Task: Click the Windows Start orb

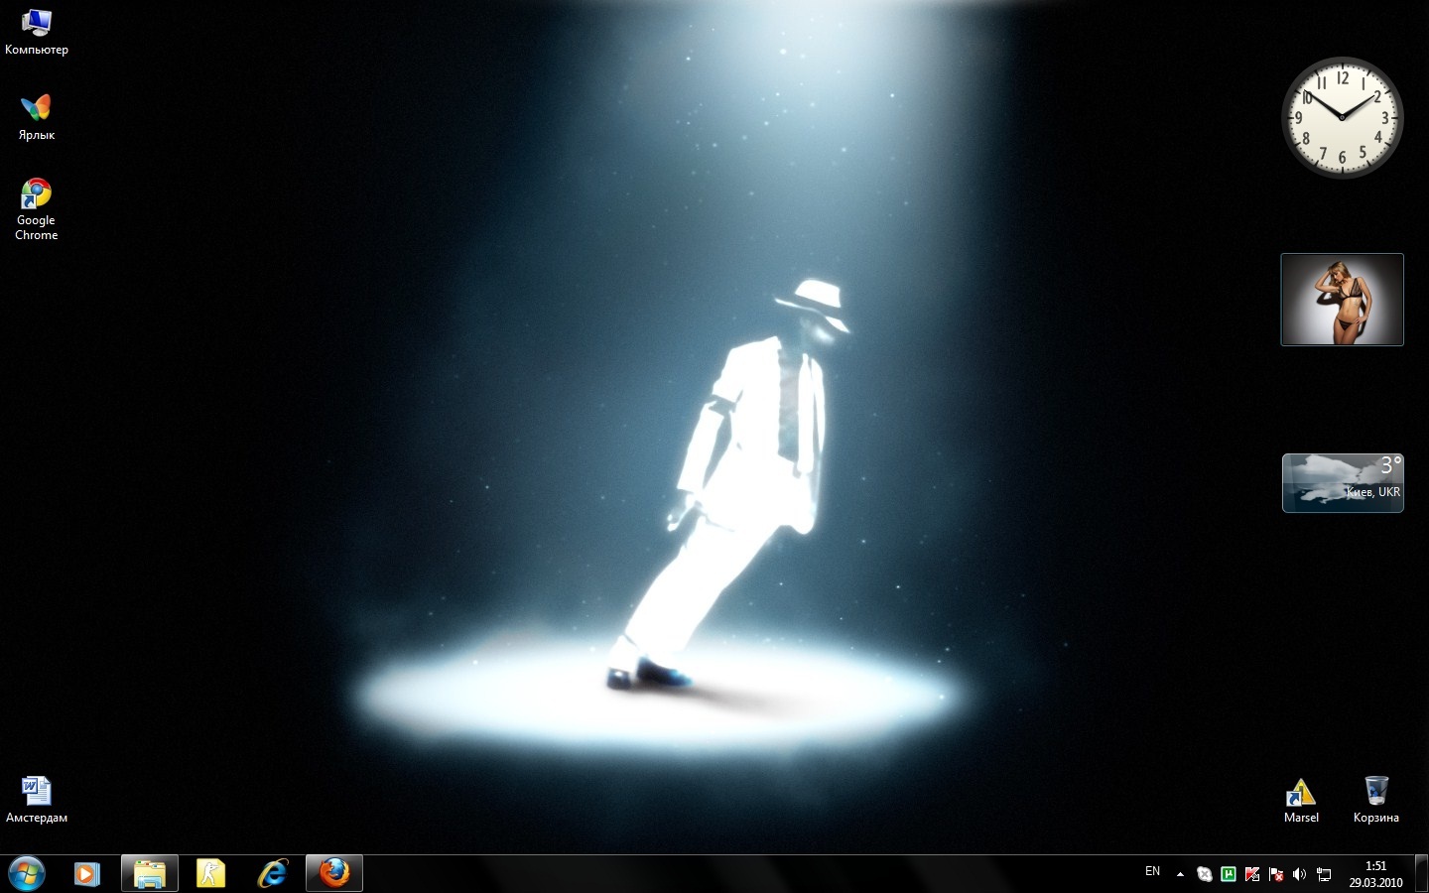Action: [27, 873]
